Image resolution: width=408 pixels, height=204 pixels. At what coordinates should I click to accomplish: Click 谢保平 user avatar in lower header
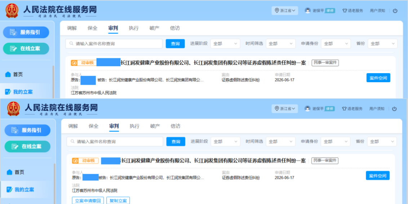click(x=307, y=109)
